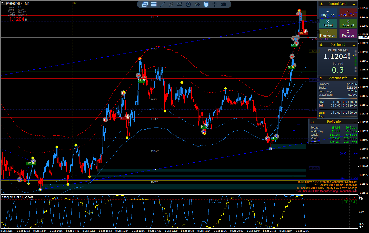Select the parallel channel lines tool
Image resolution: width=369 pixels, height=233 pixels.
click(171, 4)
